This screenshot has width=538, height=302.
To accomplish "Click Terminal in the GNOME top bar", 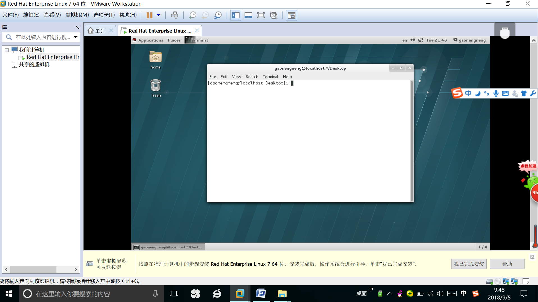I will (x=197, y=40).
